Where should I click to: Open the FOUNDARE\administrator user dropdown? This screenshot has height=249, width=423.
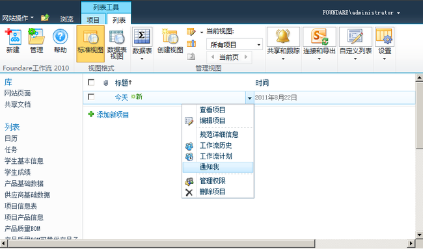click(x=361, y=12)
